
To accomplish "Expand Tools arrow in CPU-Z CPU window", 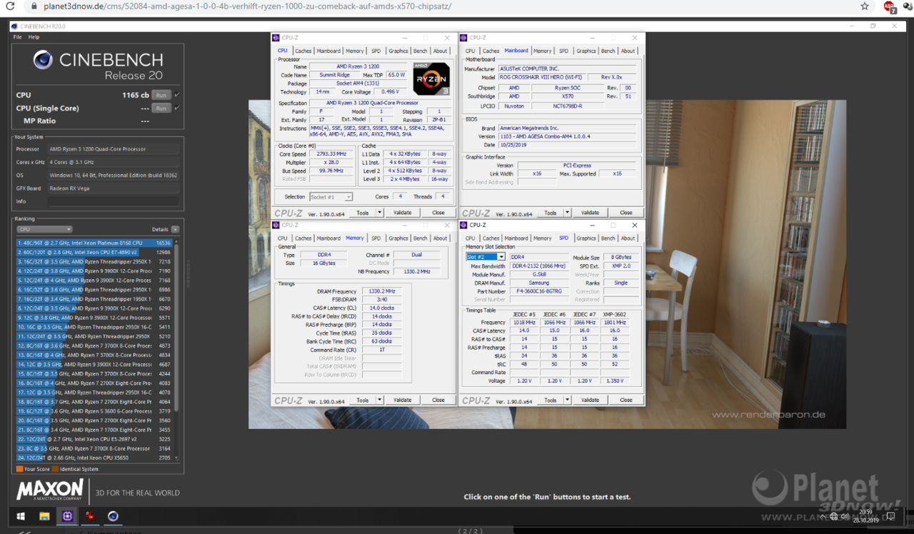I will pos(379,212).
